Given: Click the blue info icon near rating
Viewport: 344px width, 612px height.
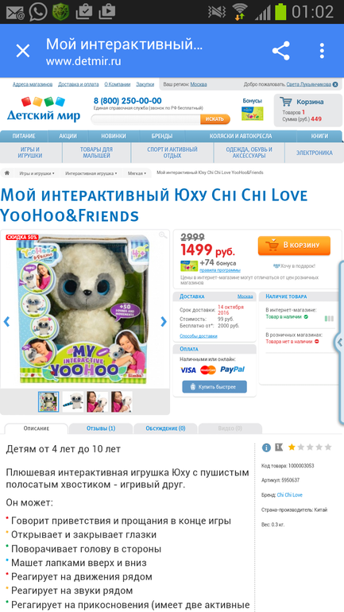Looking at the screenshot, I should pos(266,447).
